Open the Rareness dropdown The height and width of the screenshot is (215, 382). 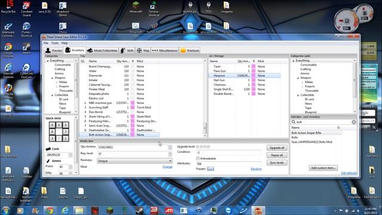click(x=134, y=161)
